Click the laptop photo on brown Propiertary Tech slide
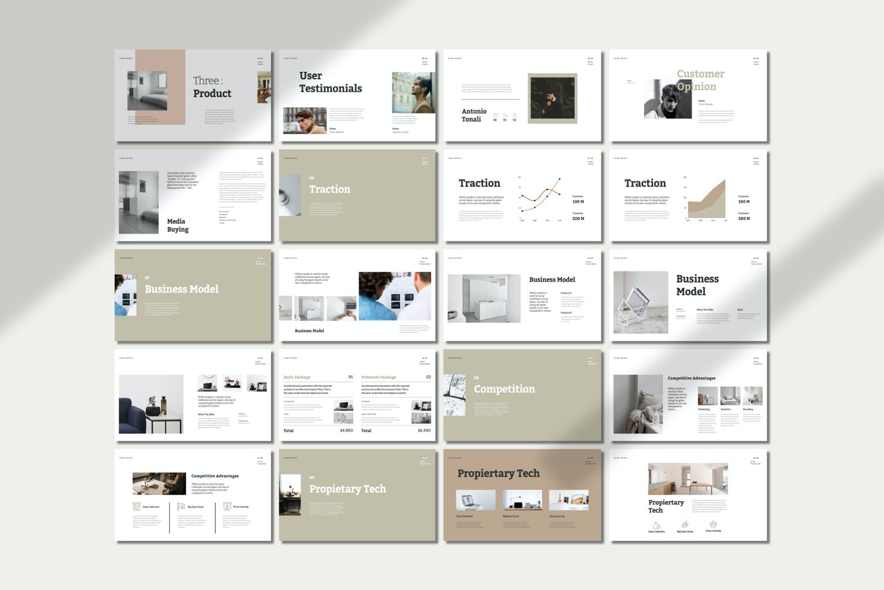 click(476, 500)
